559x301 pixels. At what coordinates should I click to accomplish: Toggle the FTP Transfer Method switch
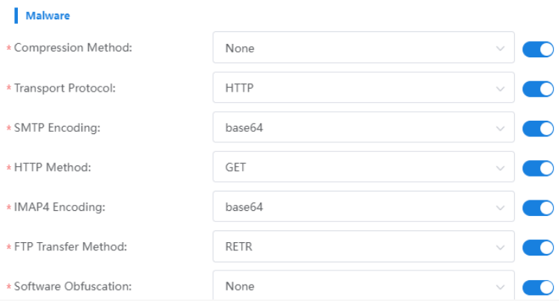(x=537, y=247)
